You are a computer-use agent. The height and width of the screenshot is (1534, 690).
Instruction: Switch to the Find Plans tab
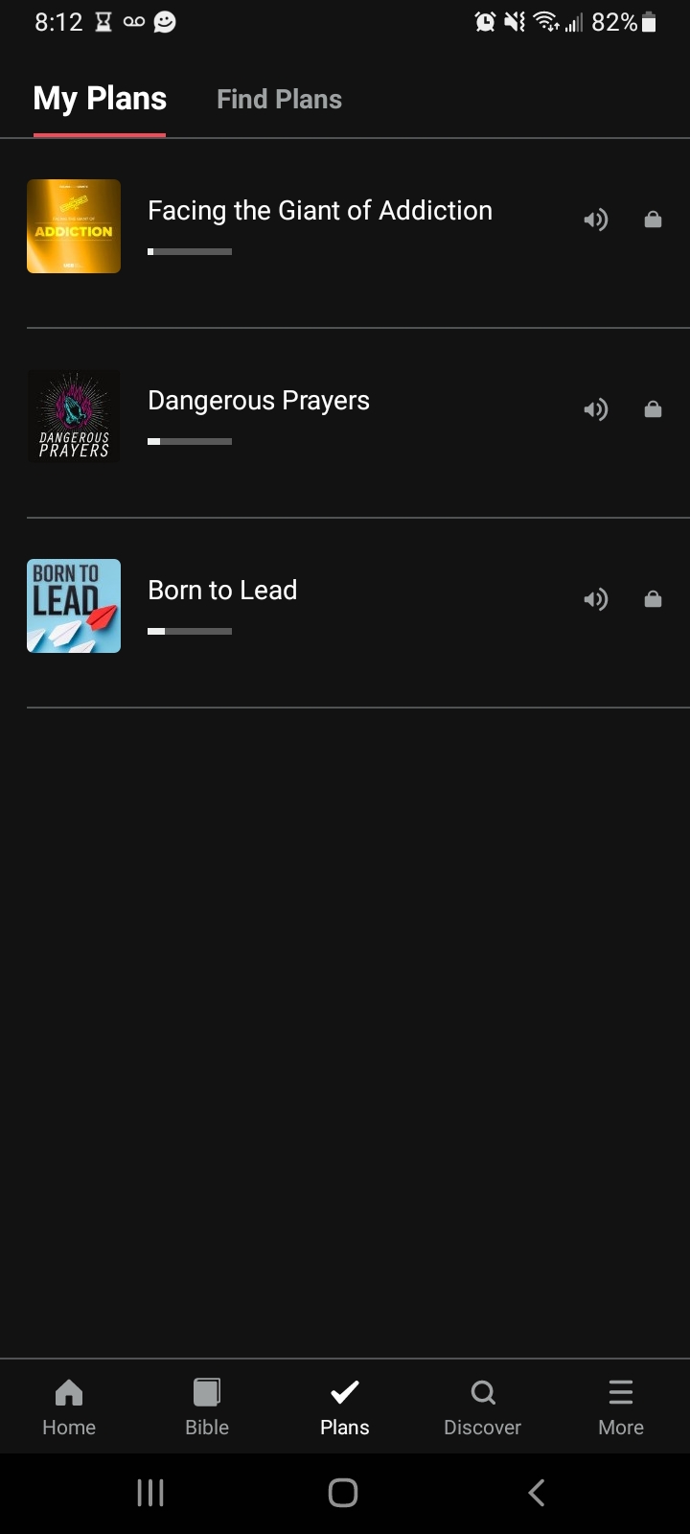(279, 100)
